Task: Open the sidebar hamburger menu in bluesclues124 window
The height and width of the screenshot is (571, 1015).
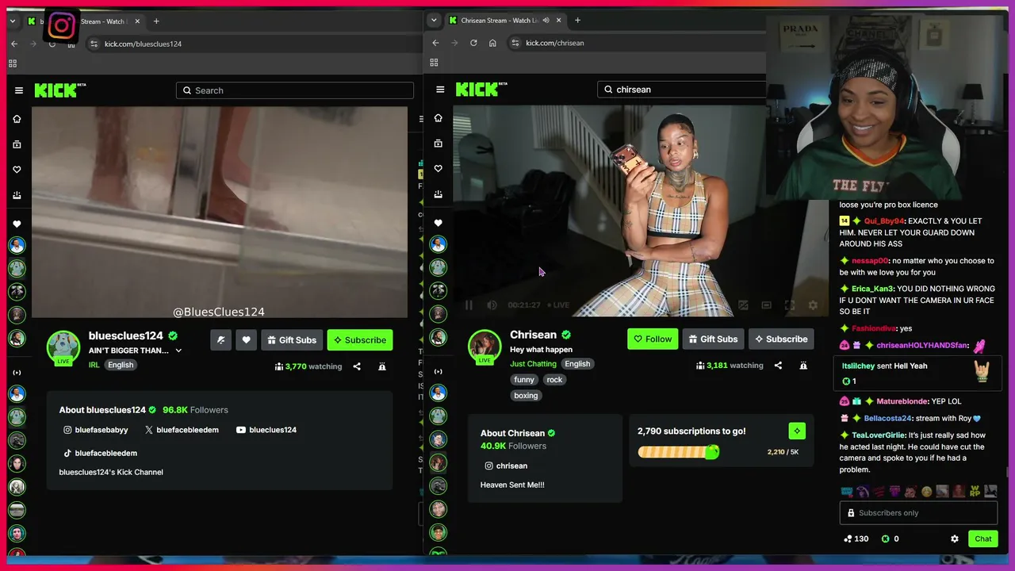Action: 19,90
